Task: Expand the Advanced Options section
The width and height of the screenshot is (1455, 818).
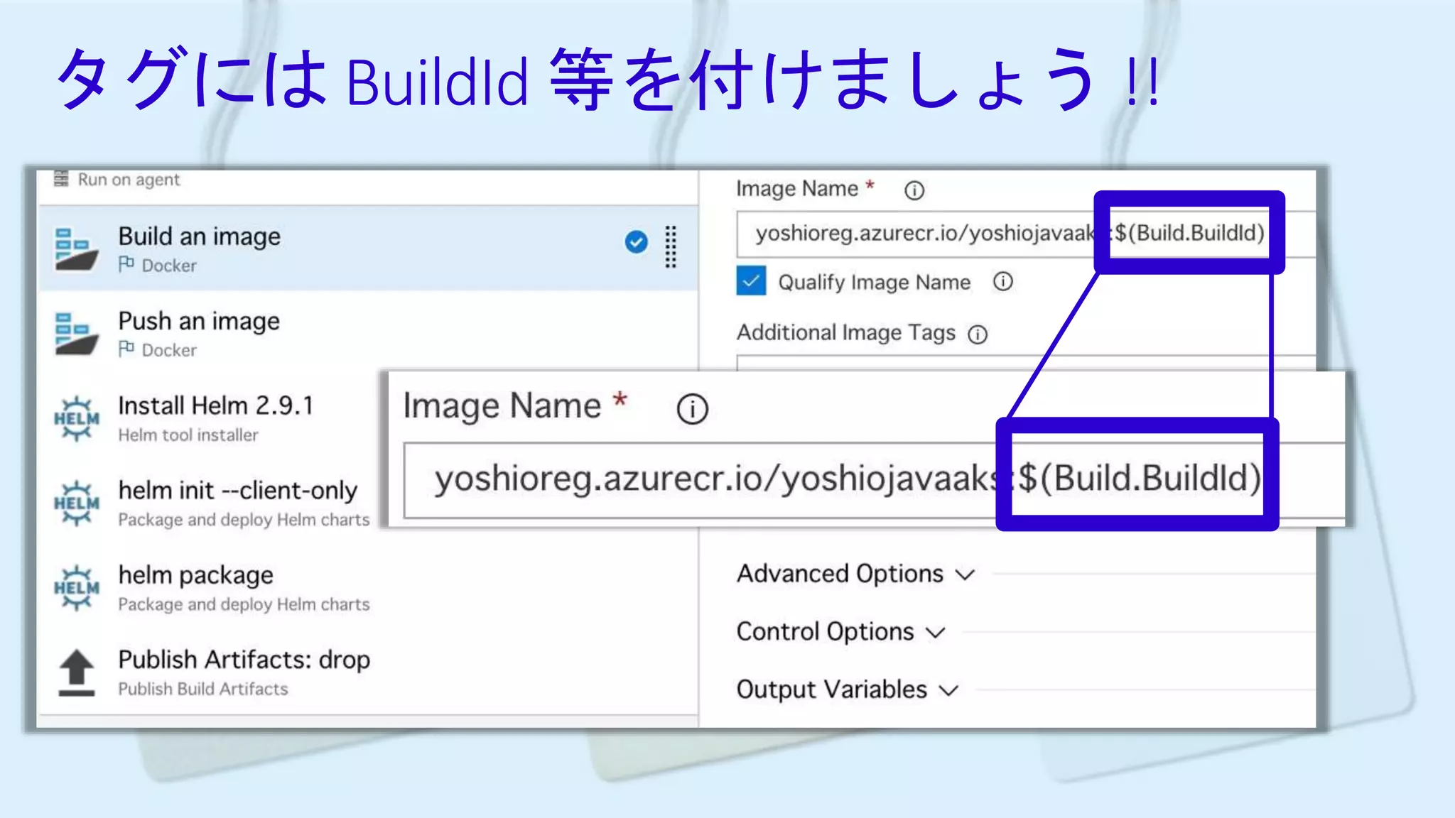Action: pyautogui.click(x=855, y=574)
